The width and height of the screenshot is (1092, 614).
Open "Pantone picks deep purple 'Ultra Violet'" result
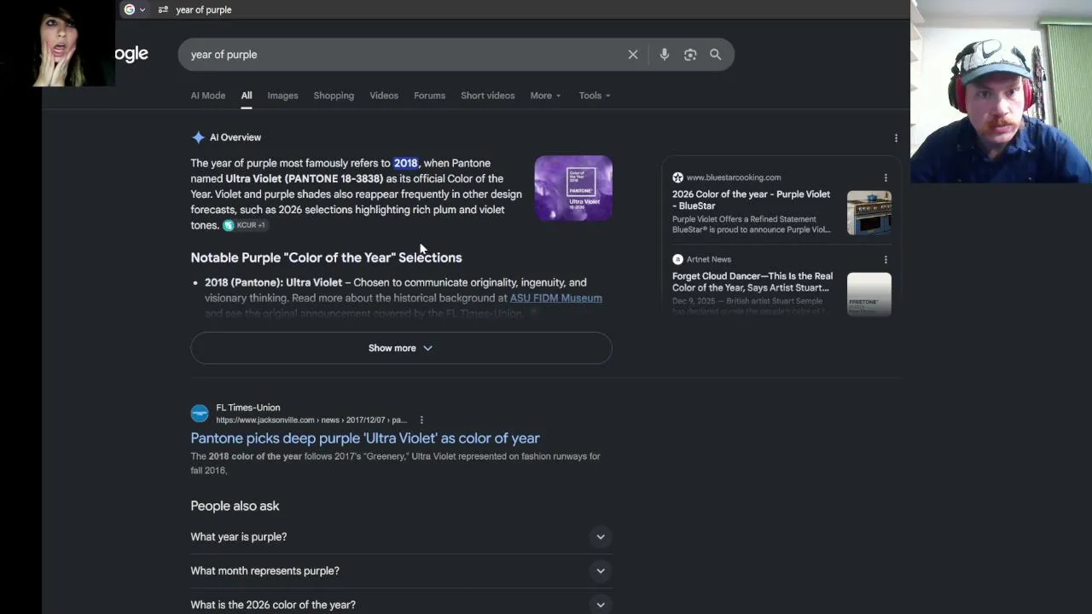pos(365,438)
